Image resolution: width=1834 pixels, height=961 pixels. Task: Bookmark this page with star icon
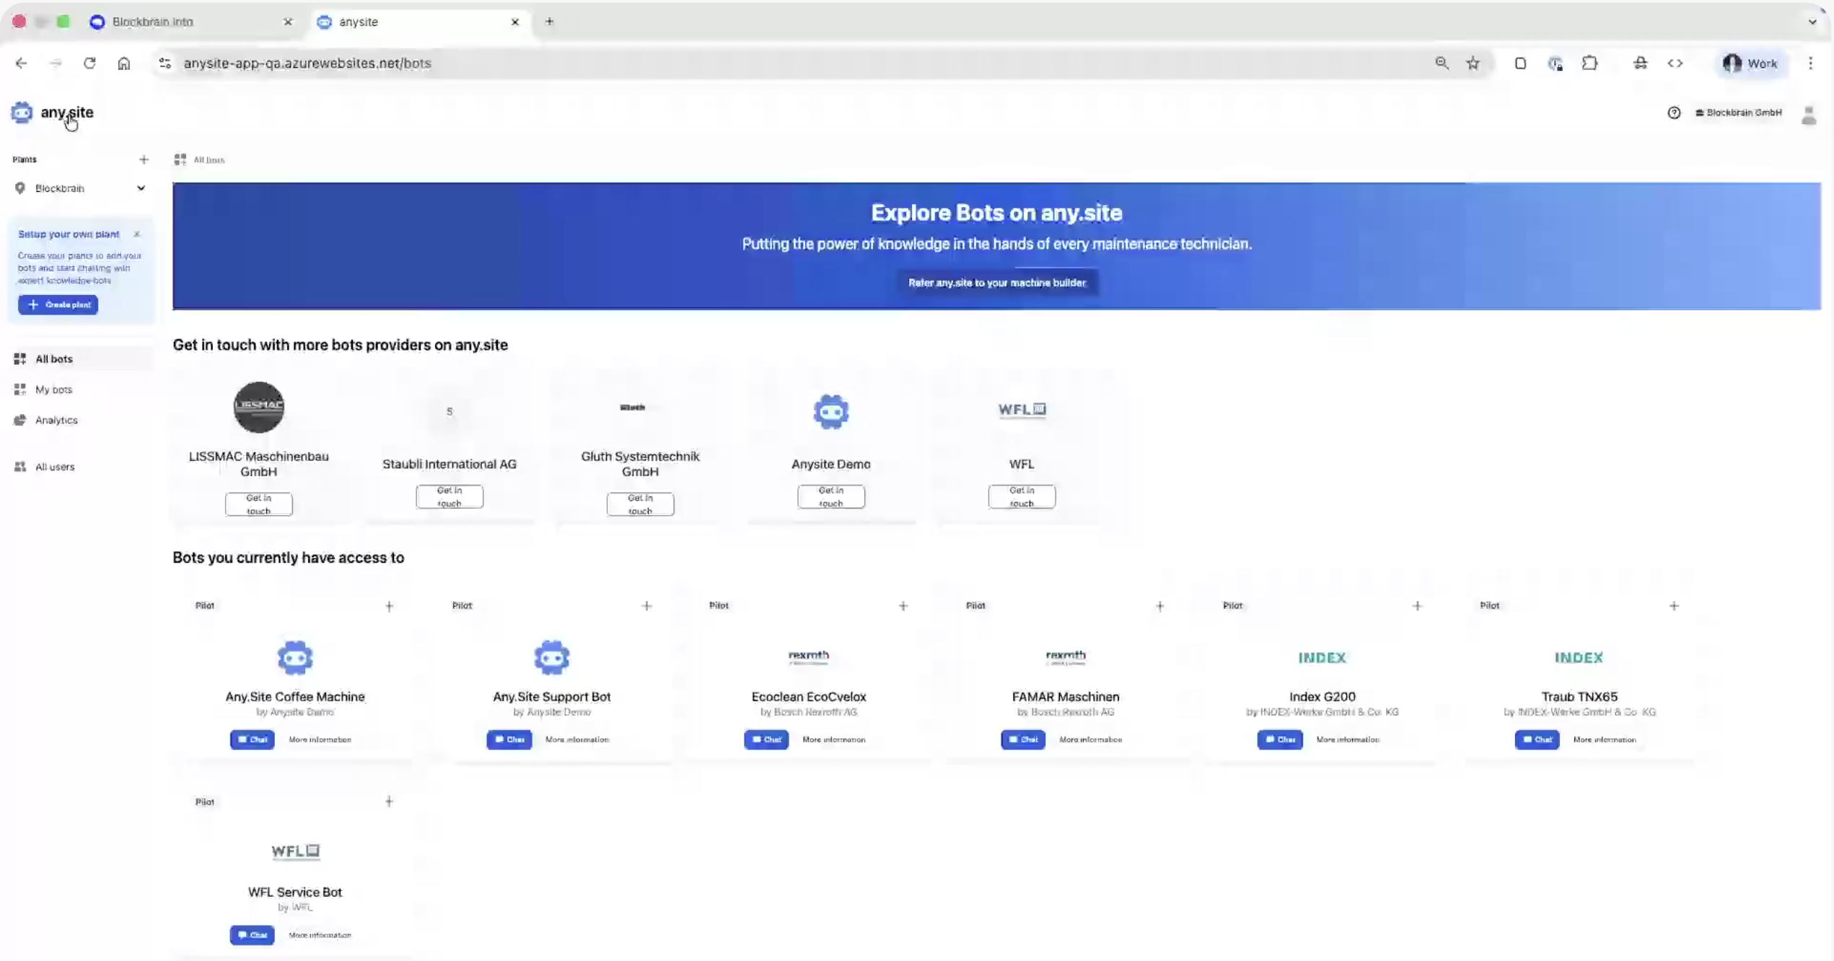pos(1473,63)
